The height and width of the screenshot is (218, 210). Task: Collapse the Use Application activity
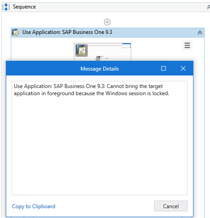200,33
